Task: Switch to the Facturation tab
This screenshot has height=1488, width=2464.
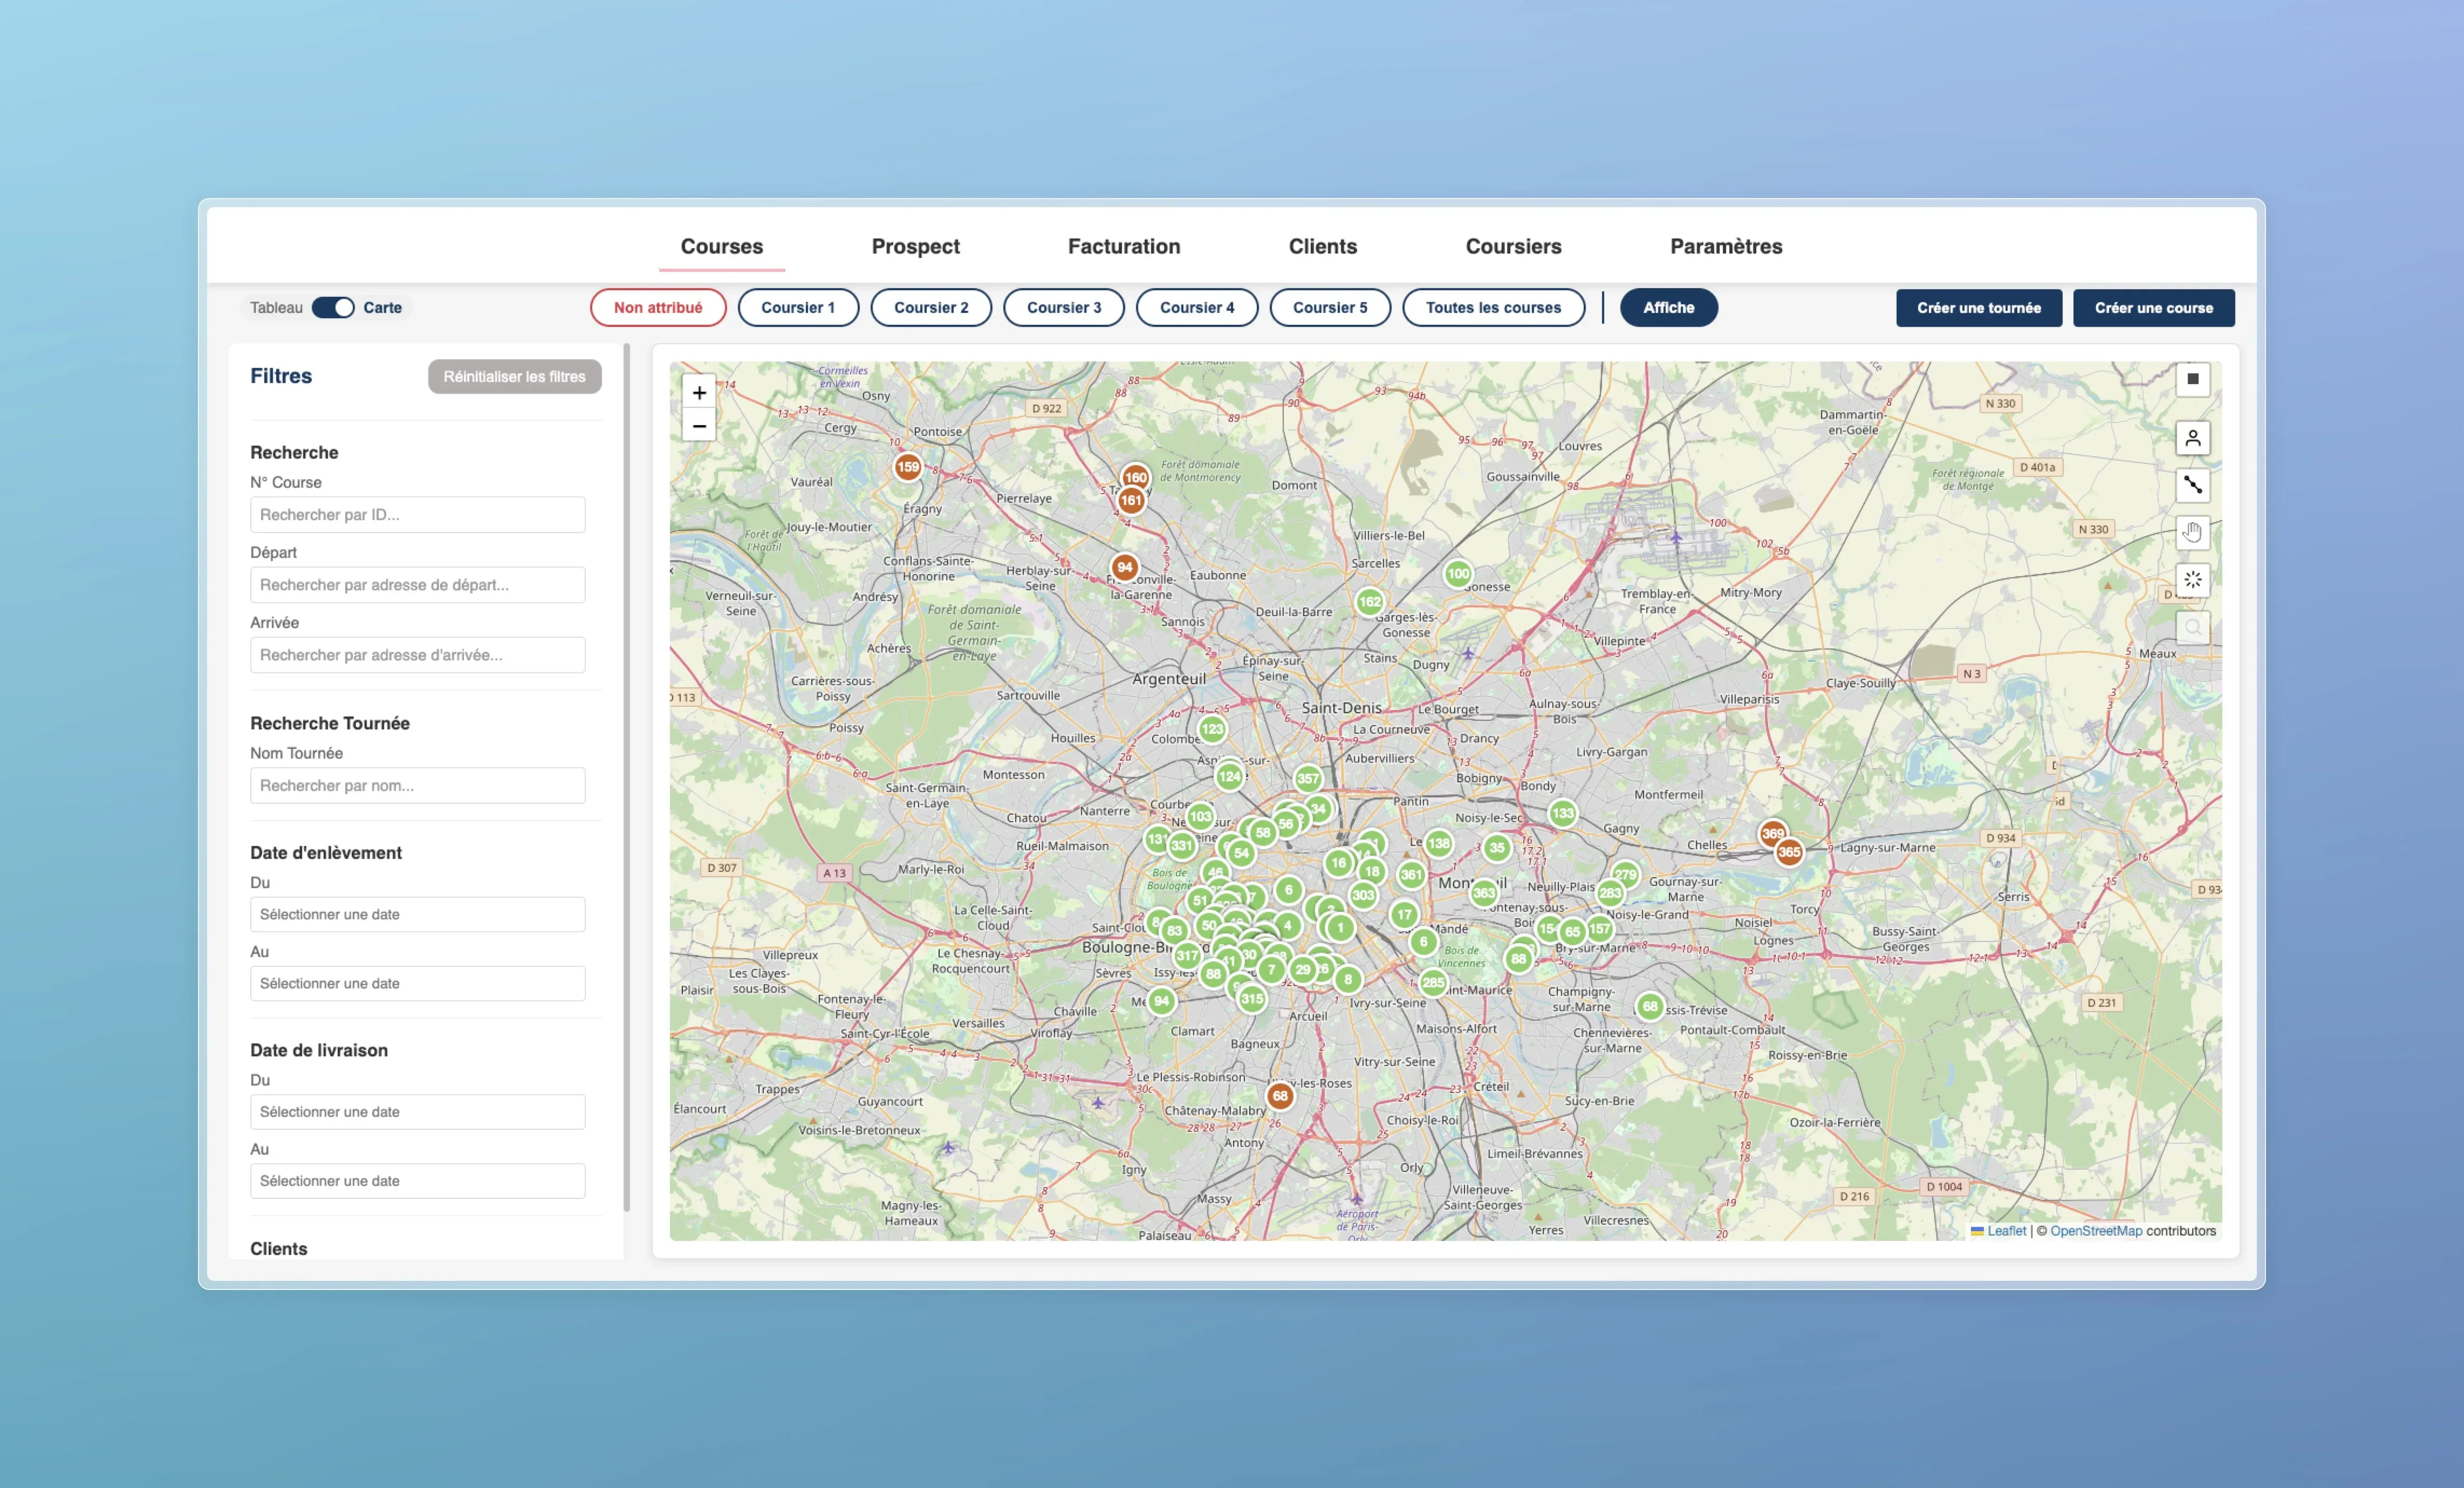Action: coord(1123,246)
